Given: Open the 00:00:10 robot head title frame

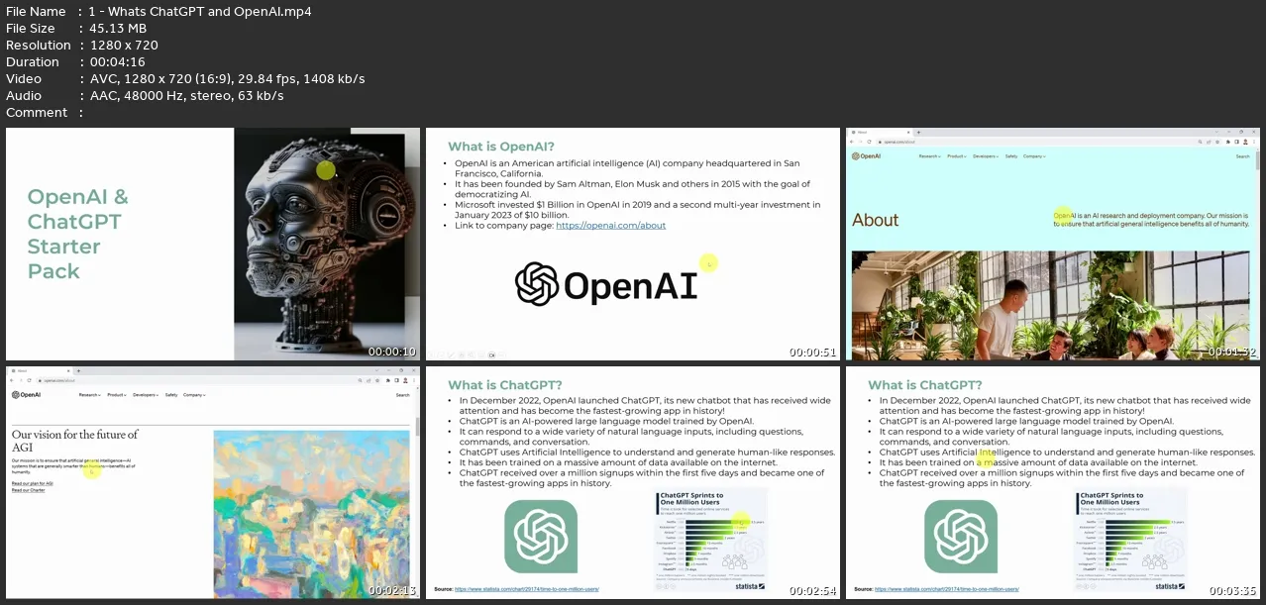Looking at the screenshot, I should coord(213,244).
